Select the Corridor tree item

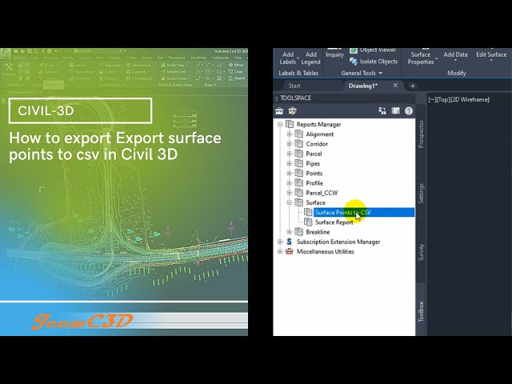(317, 144)
